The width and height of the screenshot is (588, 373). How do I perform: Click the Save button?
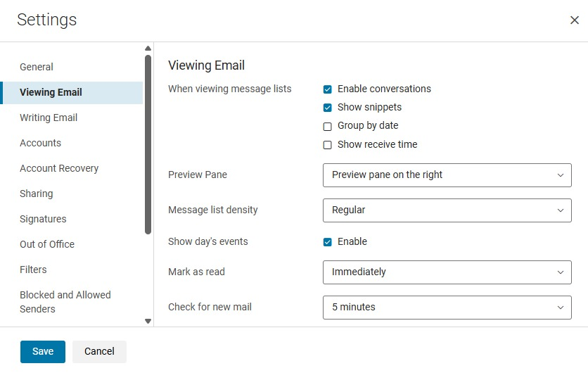tap(43, 352)
